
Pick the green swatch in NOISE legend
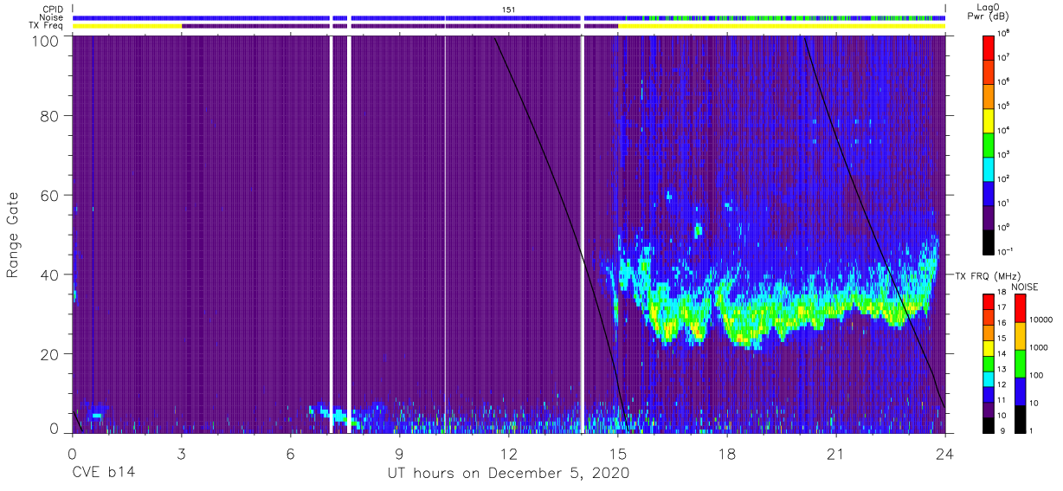point(1020,364)
